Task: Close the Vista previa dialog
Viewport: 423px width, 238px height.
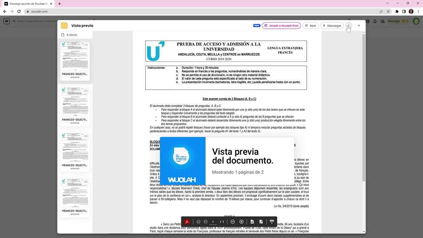Action: pos(359,25)
